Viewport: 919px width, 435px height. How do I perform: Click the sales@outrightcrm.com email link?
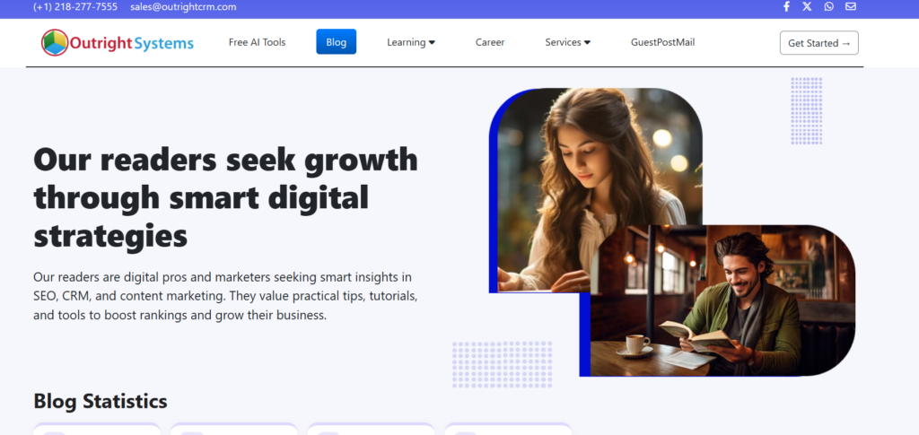[183, 7]
